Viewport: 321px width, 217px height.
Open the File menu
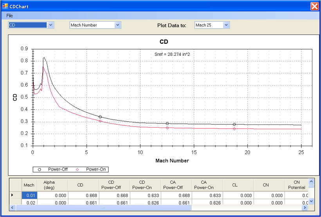coord(9,16)
